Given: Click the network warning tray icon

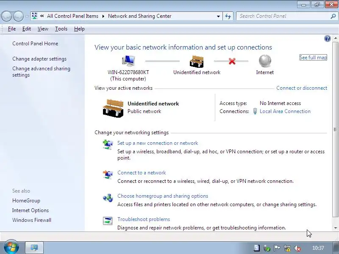Looking at the screenshot, I should point(287,248).
